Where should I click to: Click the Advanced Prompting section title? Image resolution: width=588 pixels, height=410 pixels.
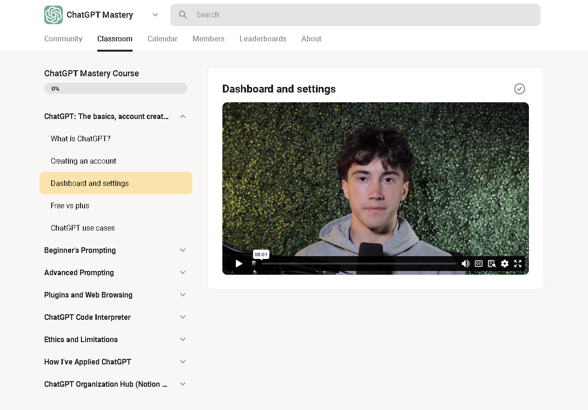(x=79, y=272)
